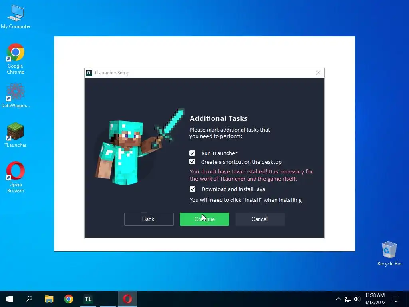
Task: Switch to TLauncher taskbar item
Action: (x=88, y=299)
